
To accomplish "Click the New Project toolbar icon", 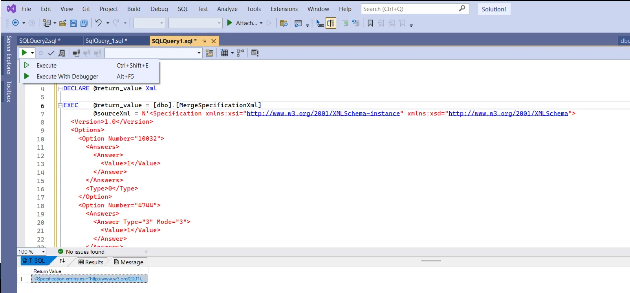I will click(47, 23).
